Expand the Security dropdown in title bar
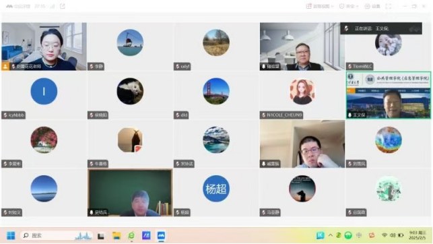The image size is (433, 244). [349, 6]
